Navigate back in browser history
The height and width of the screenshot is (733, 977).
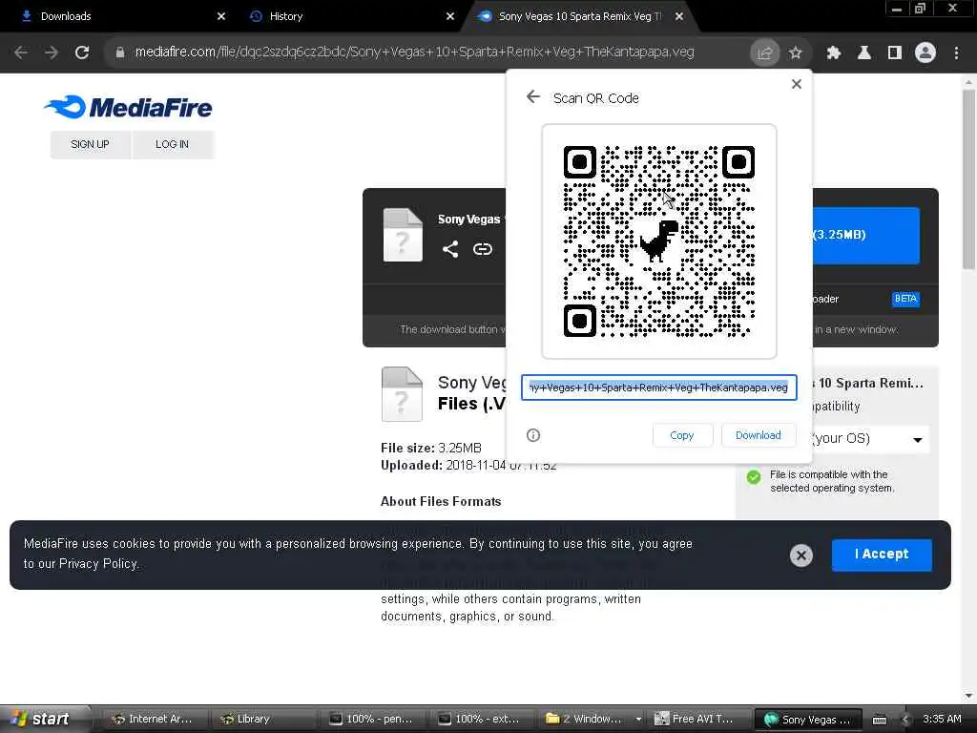(x=21, y=52)
